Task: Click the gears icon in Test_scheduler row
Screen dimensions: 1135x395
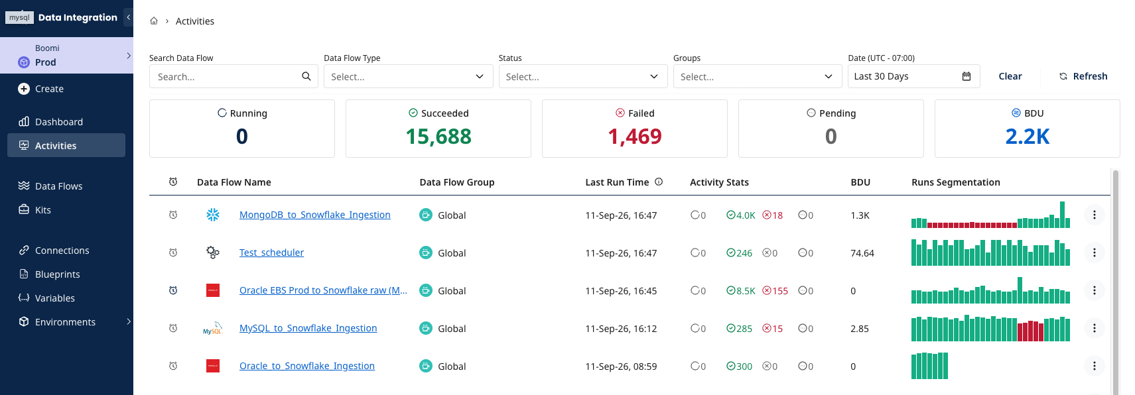Action: click(x=213, y=253)
